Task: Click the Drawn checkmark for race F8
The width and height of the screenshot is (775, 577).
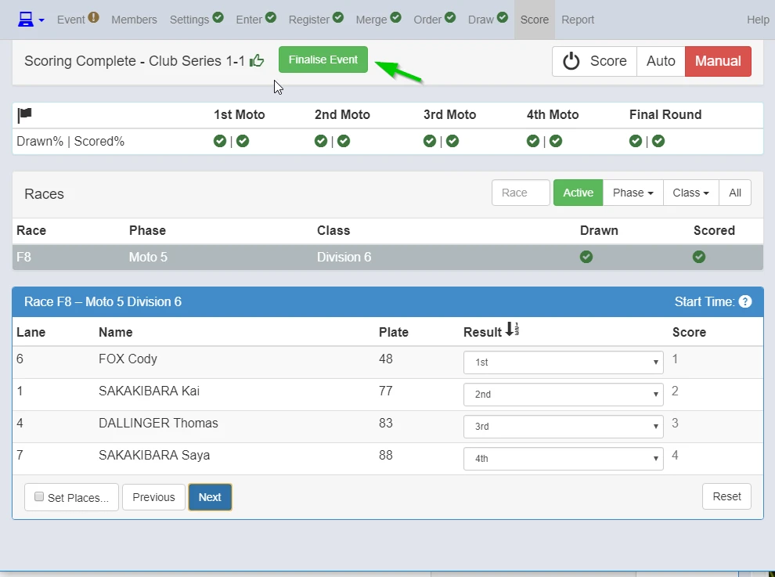Action: [586, 257]
